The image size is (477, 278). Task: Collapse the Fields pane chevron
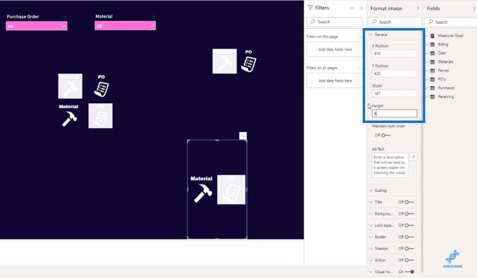(x=474, y=8)
